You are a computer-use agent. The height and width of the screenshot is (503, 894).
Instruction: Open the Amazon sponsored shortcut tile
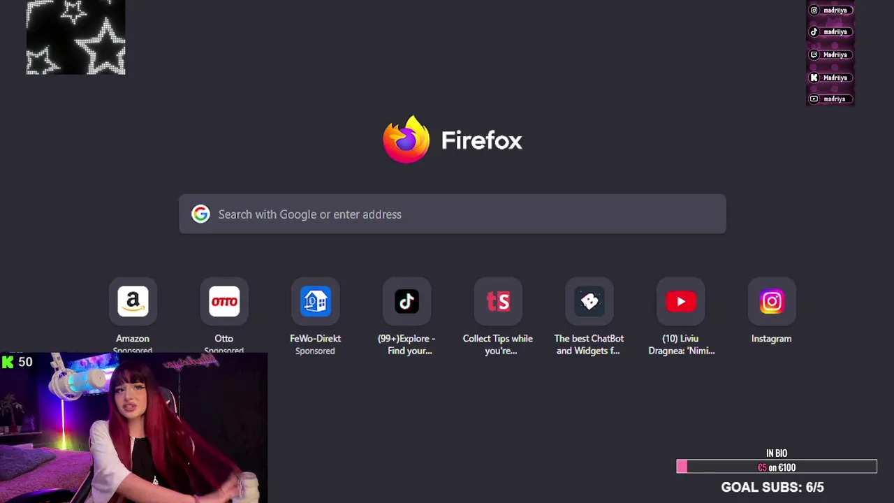(133, 302)
